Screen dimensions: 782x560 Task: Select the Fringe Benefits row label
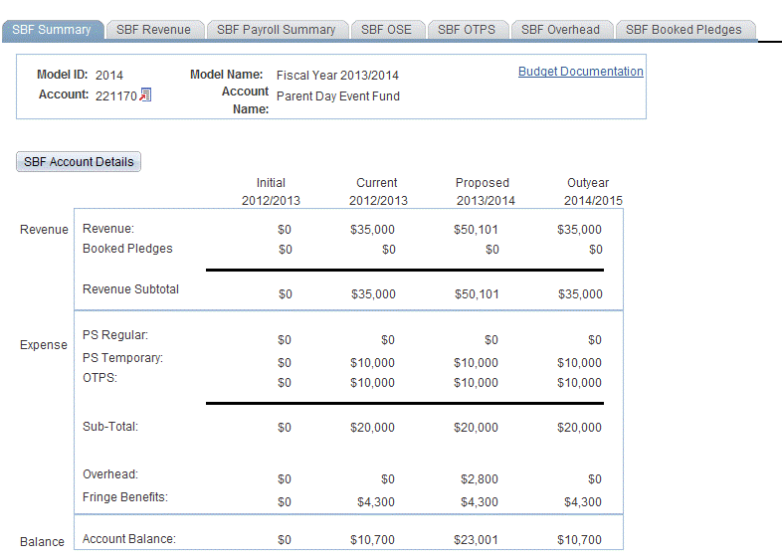tap(124, 496)
